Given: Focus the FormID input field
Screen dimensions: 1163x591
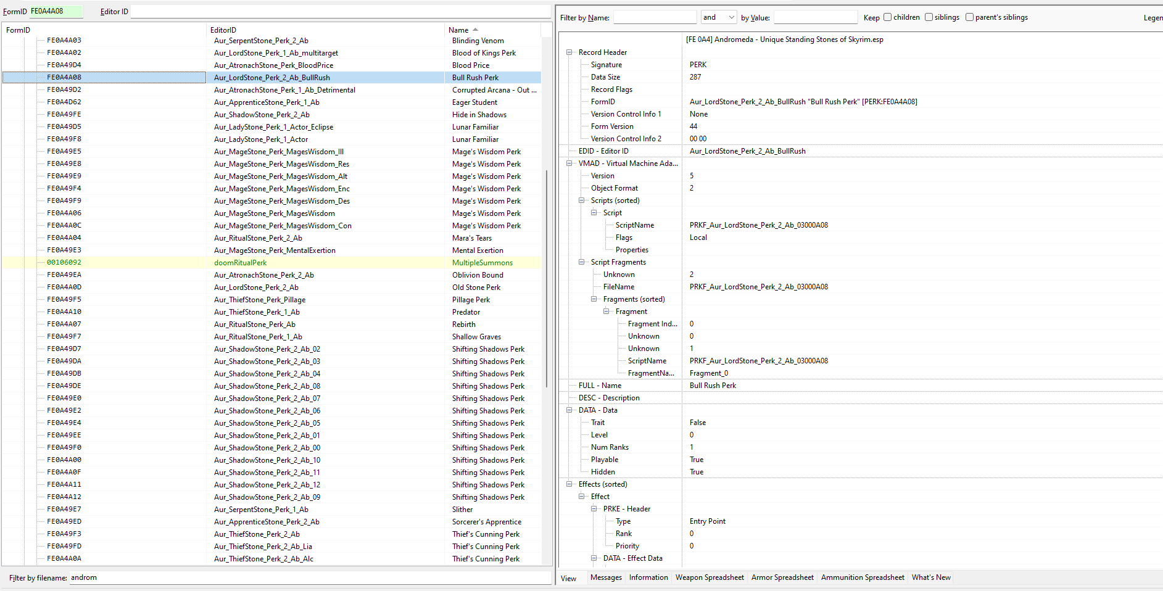Looking at the screenshot, I should pos(56,11).
